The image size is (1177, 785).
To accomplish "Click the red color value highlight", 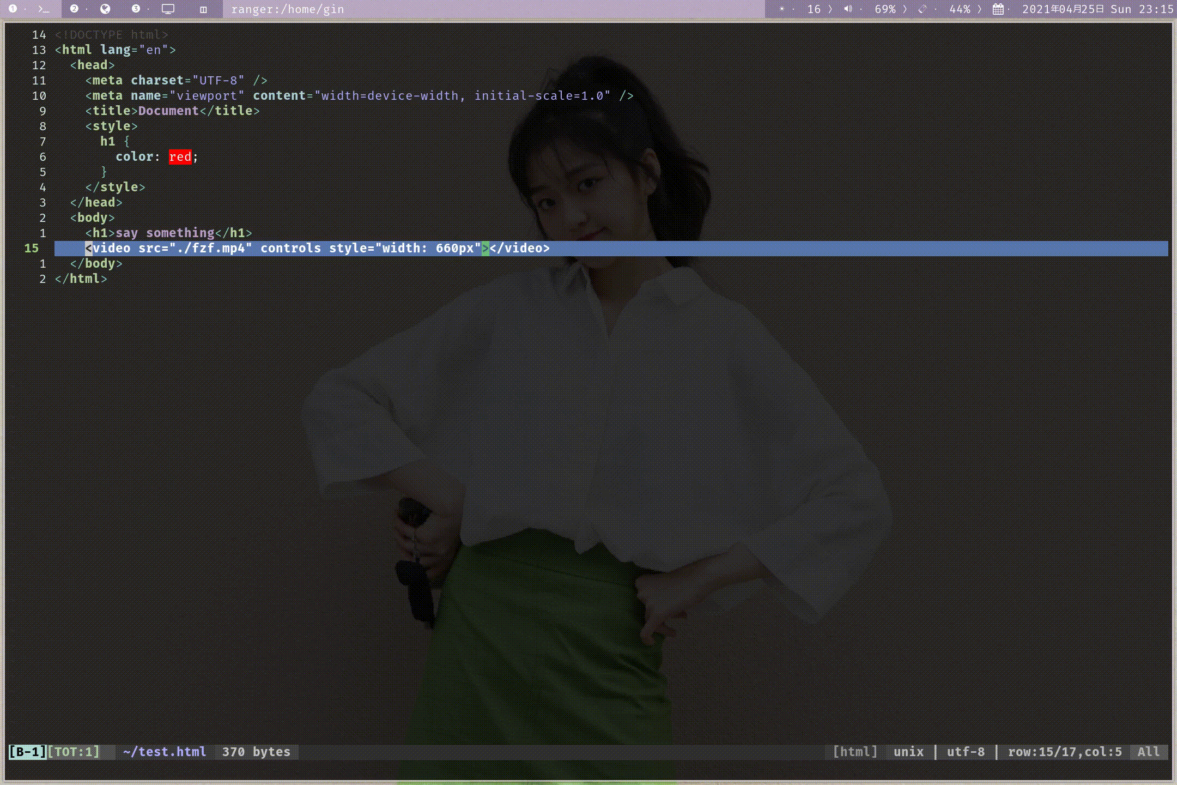I will [x=180, y=157].
